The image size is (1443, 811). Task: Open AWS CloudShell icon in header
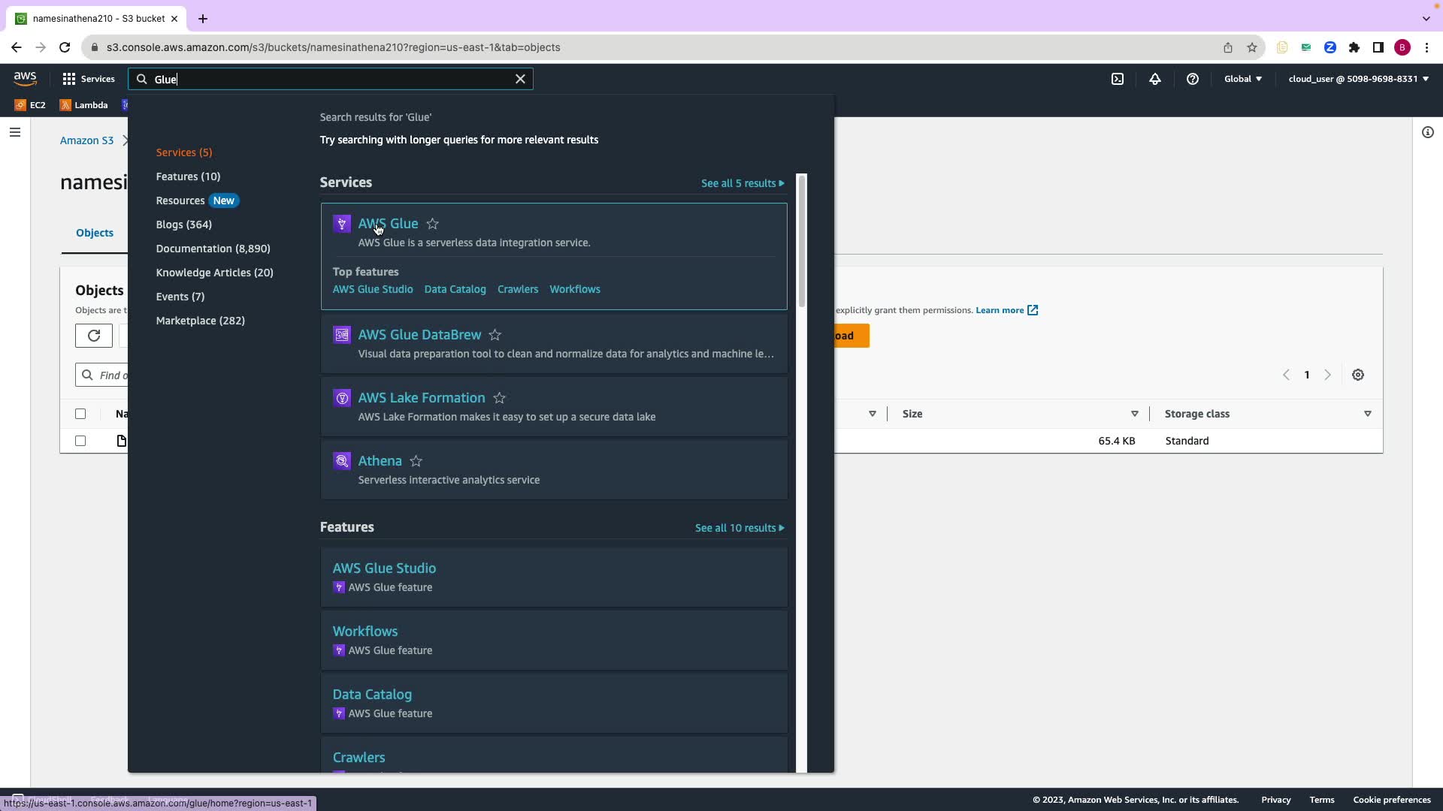[x=1118, y=79]
